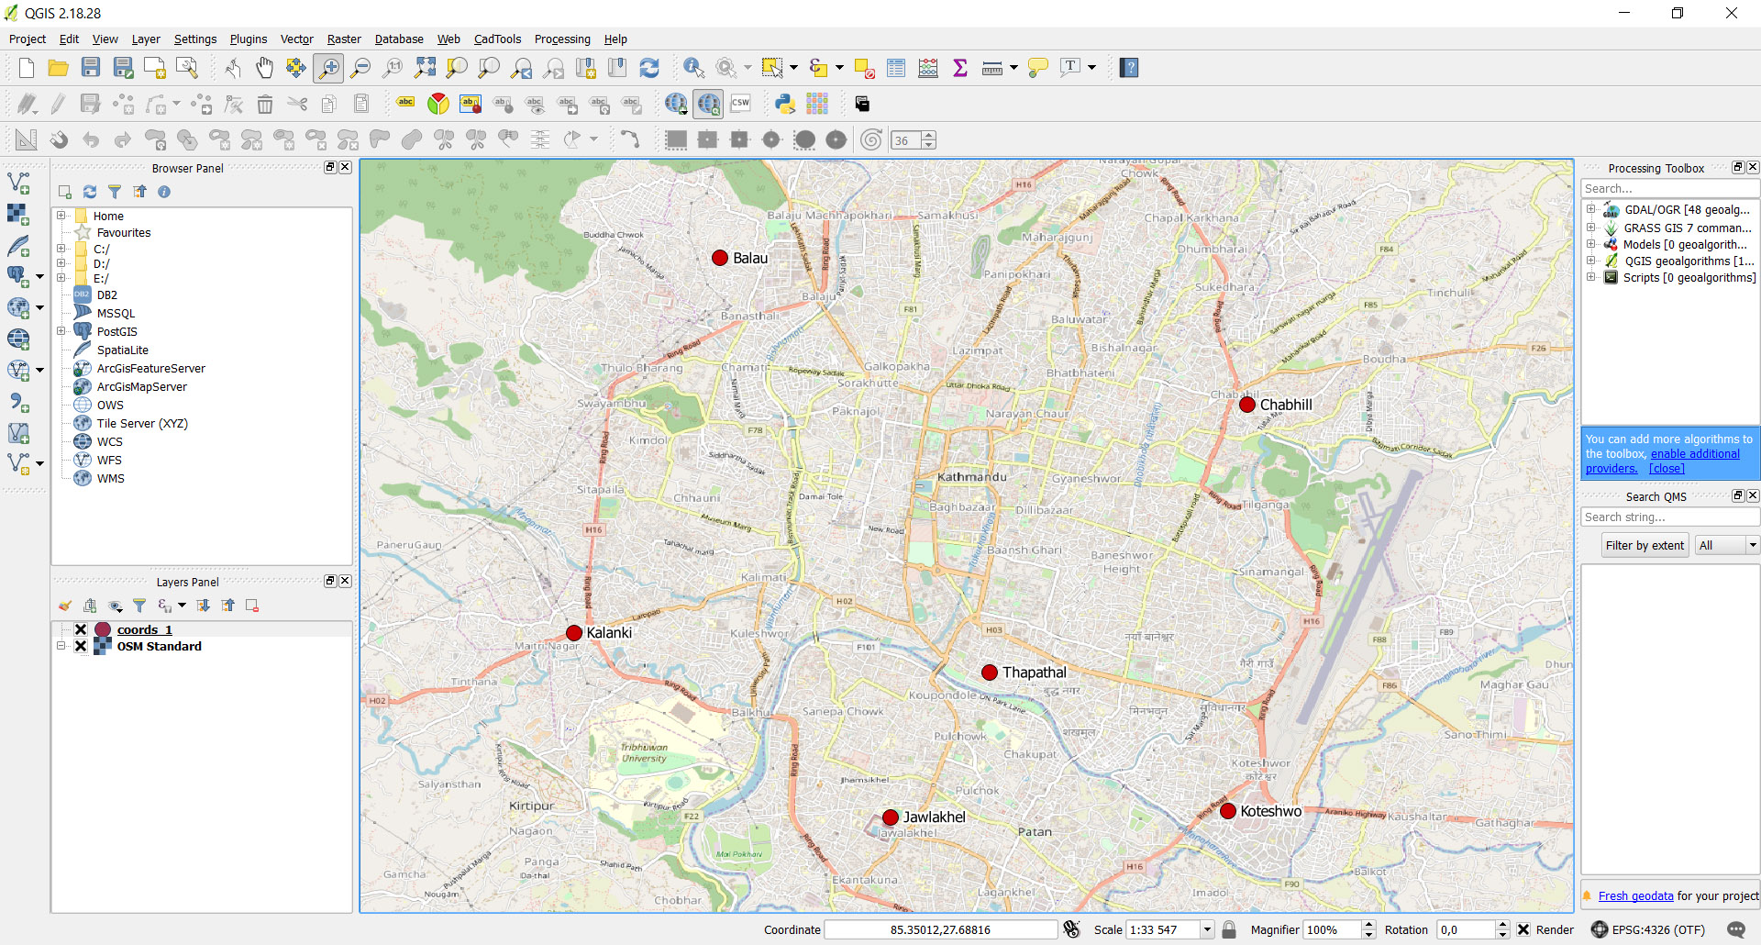Click the Refresh map icon
The width and height of the screenshot is (1761, 945).
pos(649,68)
